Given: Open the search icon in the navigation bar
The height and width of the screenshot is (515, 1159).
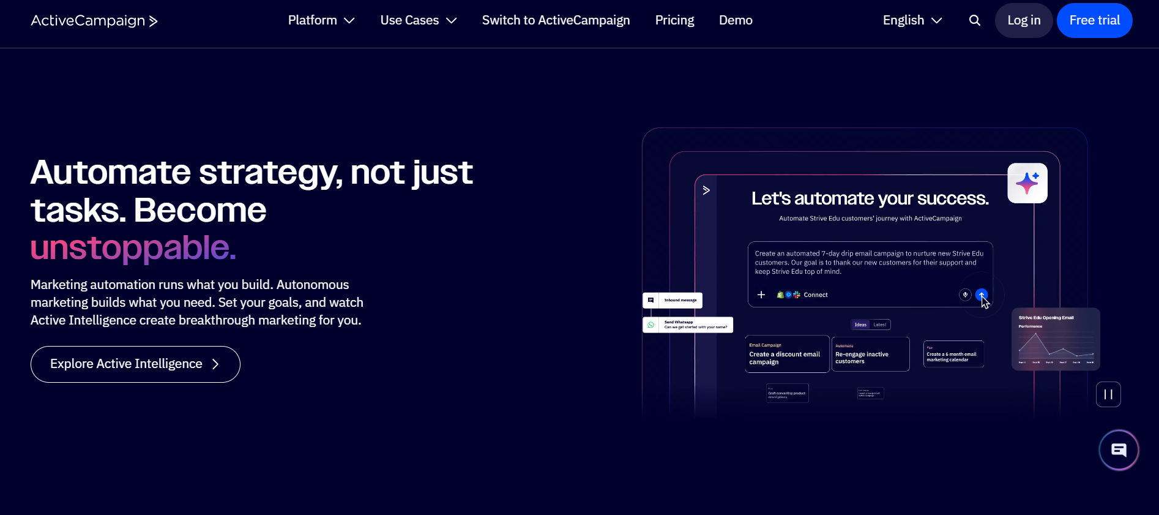Looking at the screenshot, I should click(x=975, y=20).
